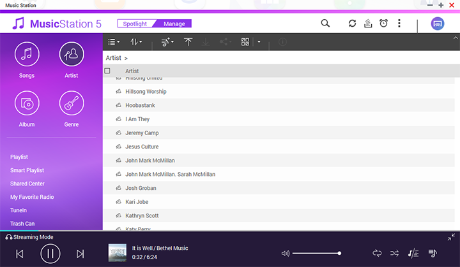The height and width of the screenshot is (267, 460).
Task: Open Smart Playlist in sidebar
Action: click(x=27, y=170)
